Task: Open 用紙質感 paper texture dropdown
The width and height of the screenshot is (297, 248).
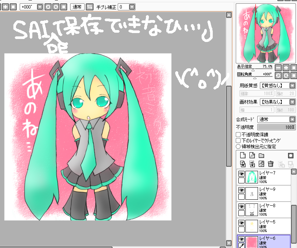Action: click(x=292, y=86)
